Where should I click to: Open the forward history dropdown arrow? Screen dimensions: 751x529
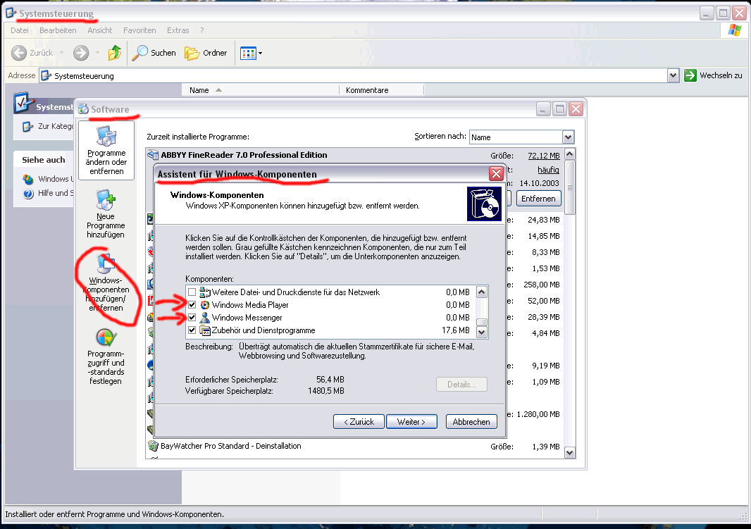(x=97, y=53)
